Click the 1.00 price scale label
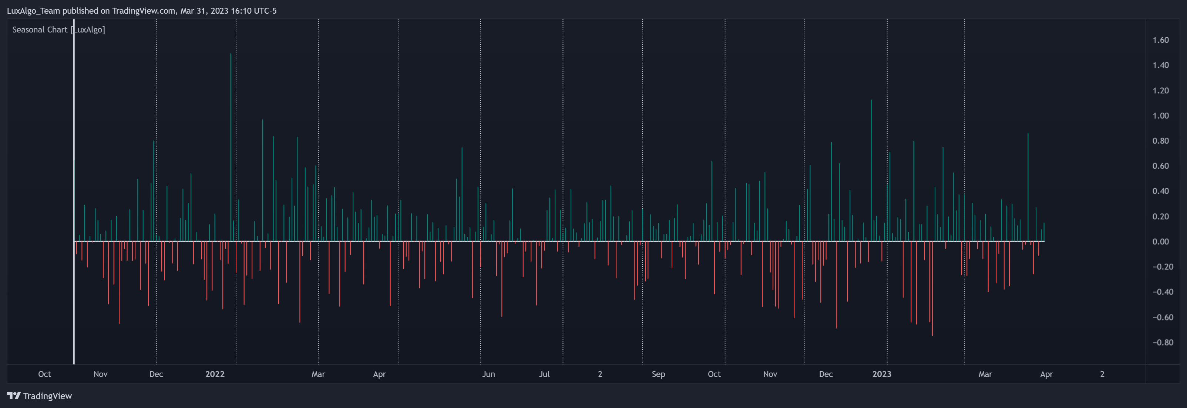 coord(1160,116)
